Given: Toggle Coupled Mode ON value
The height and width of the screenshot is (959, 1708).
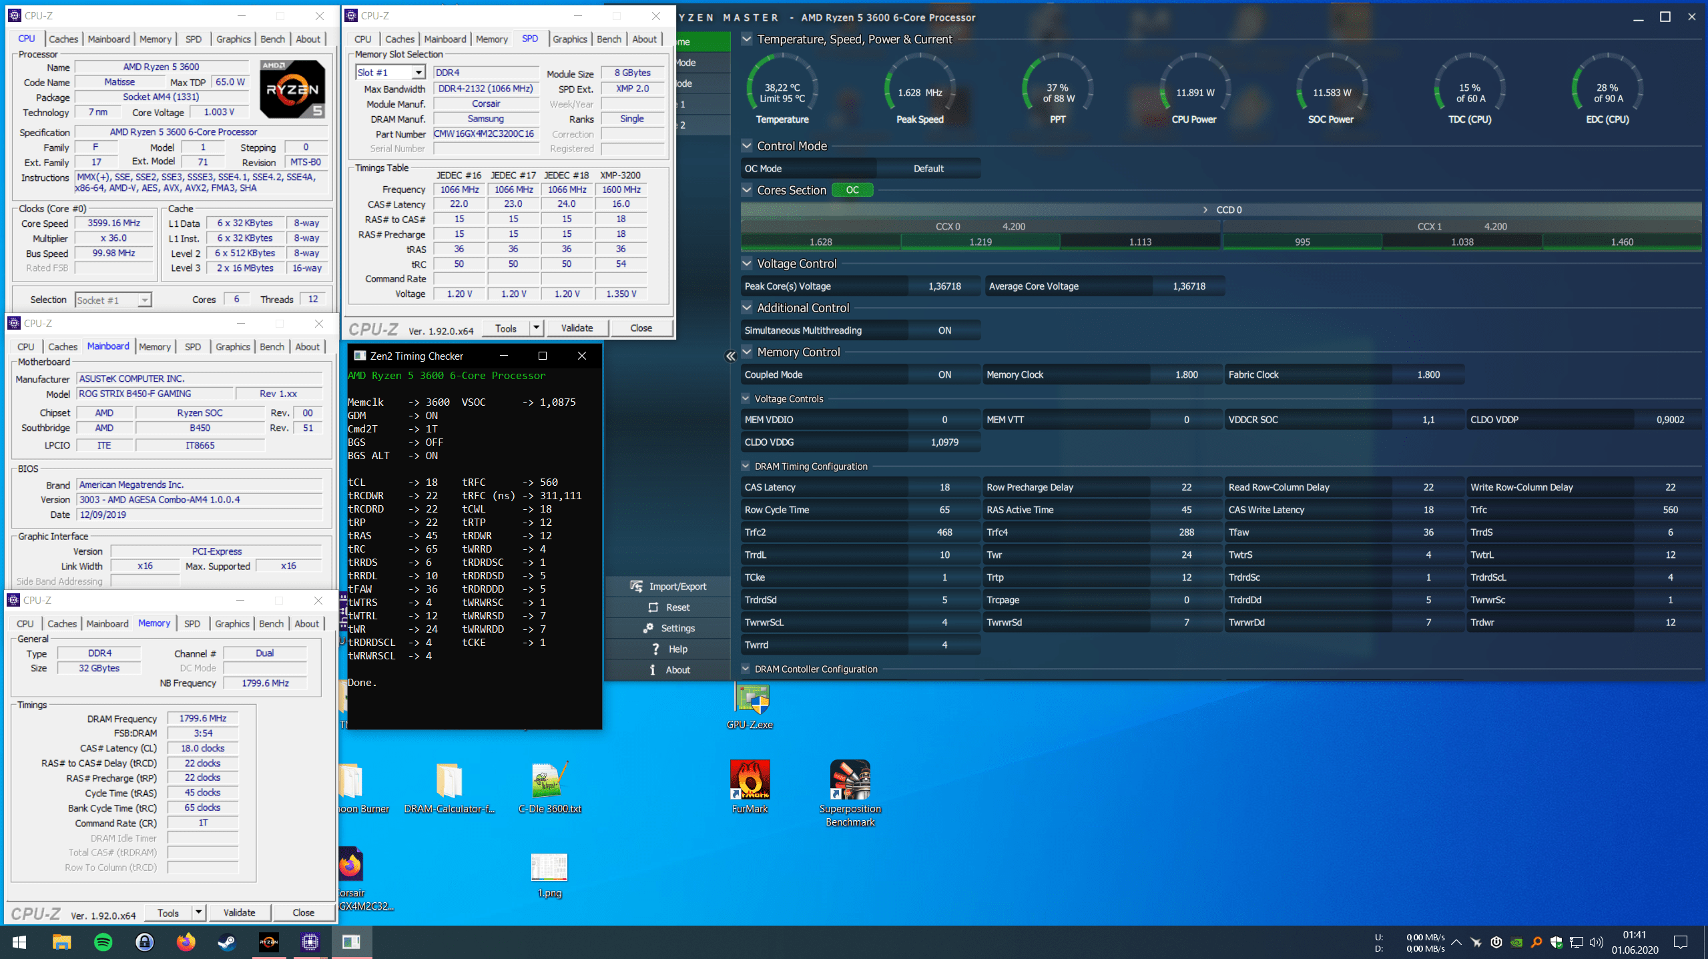Looking at the screenshot, I should (944, 374).
